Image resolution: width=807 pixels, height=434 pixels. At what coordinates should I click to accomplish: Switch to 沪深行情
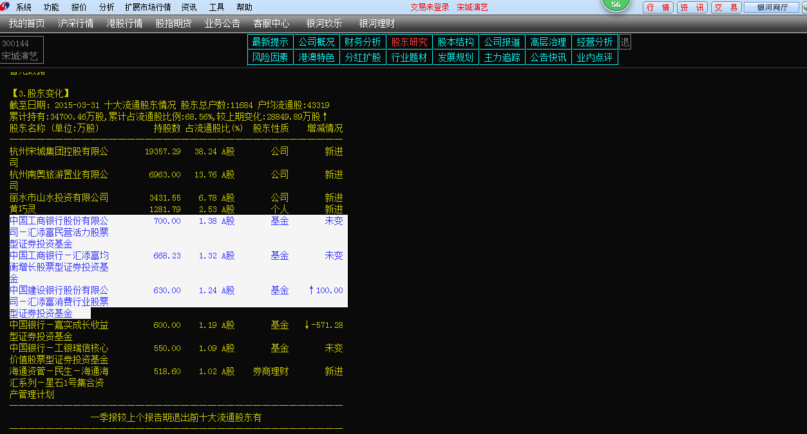tap(76, 24)
